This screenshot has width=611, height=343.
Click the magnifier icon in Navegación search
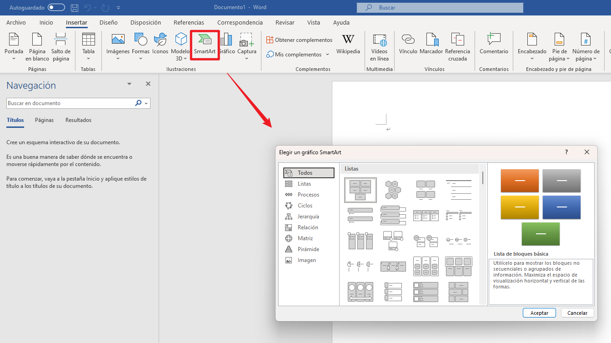click(x=138, y=103)
